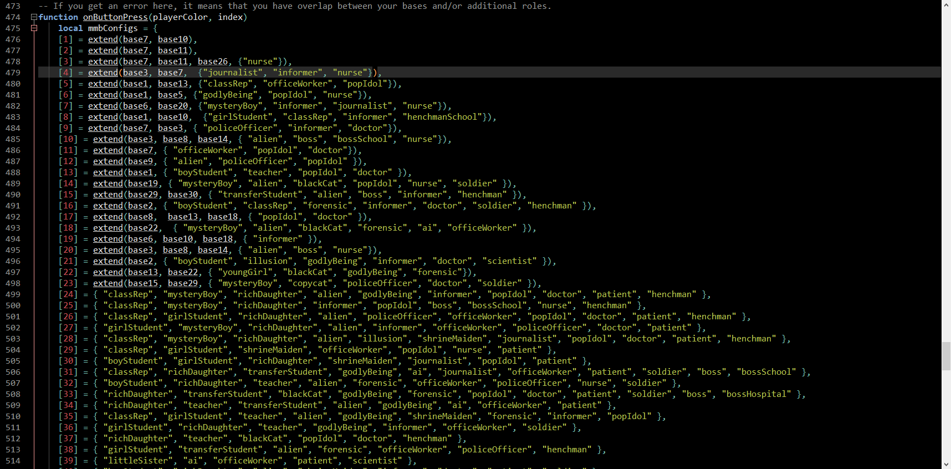Viewport: 951px width, 469px height.
Task: Click "scientist" on line 496
Action: click(509, 261)
